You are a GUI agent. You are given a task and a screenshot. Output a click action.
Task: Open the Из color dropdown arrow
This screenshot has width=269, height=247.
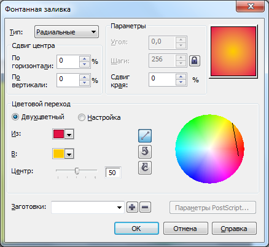pos(69,135)
